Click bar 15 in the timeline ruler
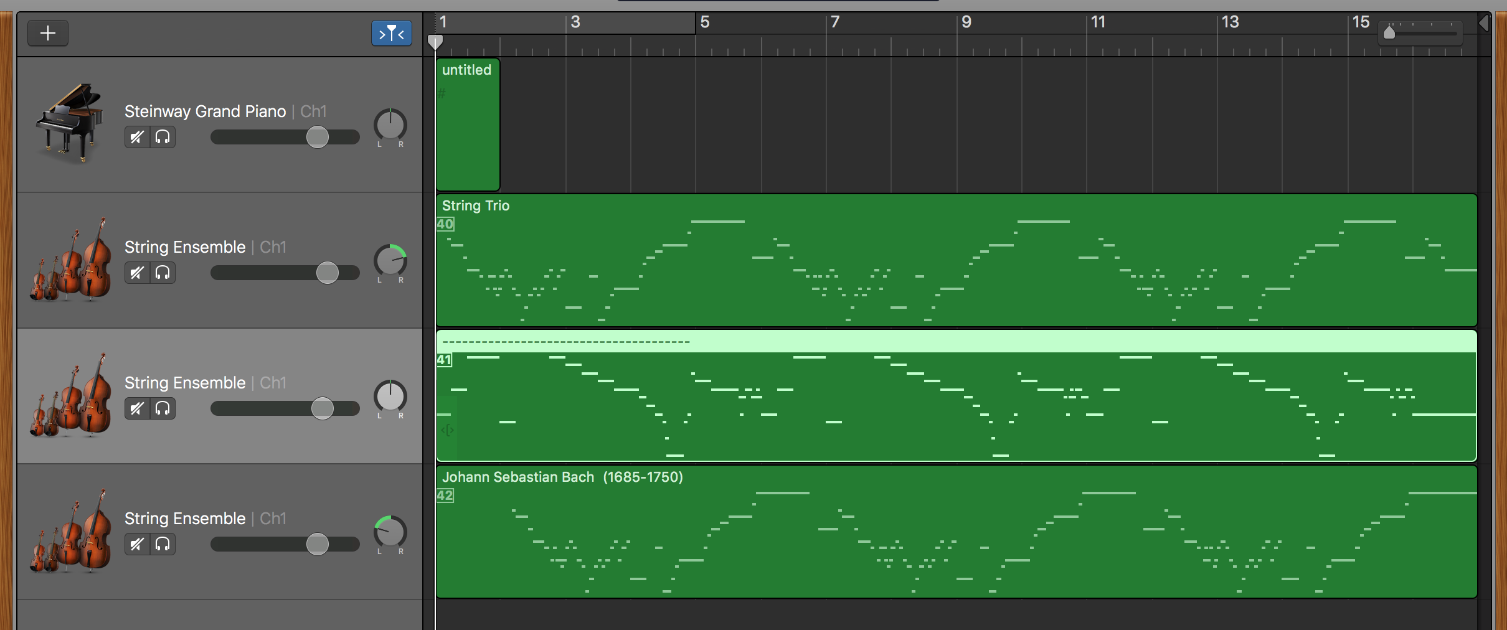The height and width of the screenshot is (630, 1507). click(1361, 22)
